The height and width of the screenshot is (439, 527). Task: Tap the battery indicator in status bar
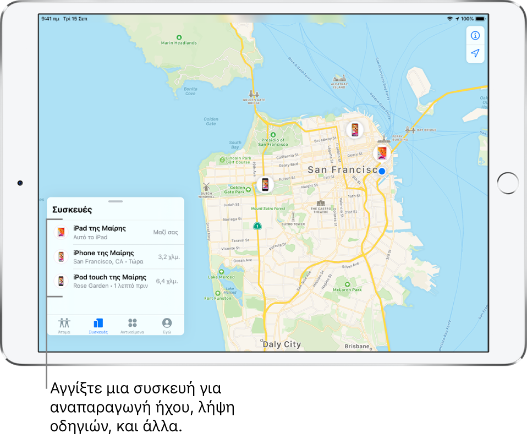coord(481,19)
